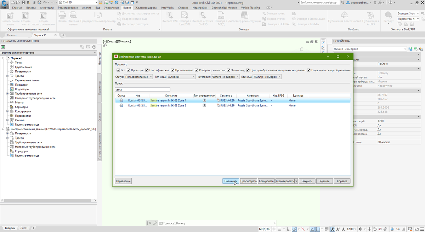
Task: Open the workspace Civil 3D dropdown
Action: (x=78, y=2)
